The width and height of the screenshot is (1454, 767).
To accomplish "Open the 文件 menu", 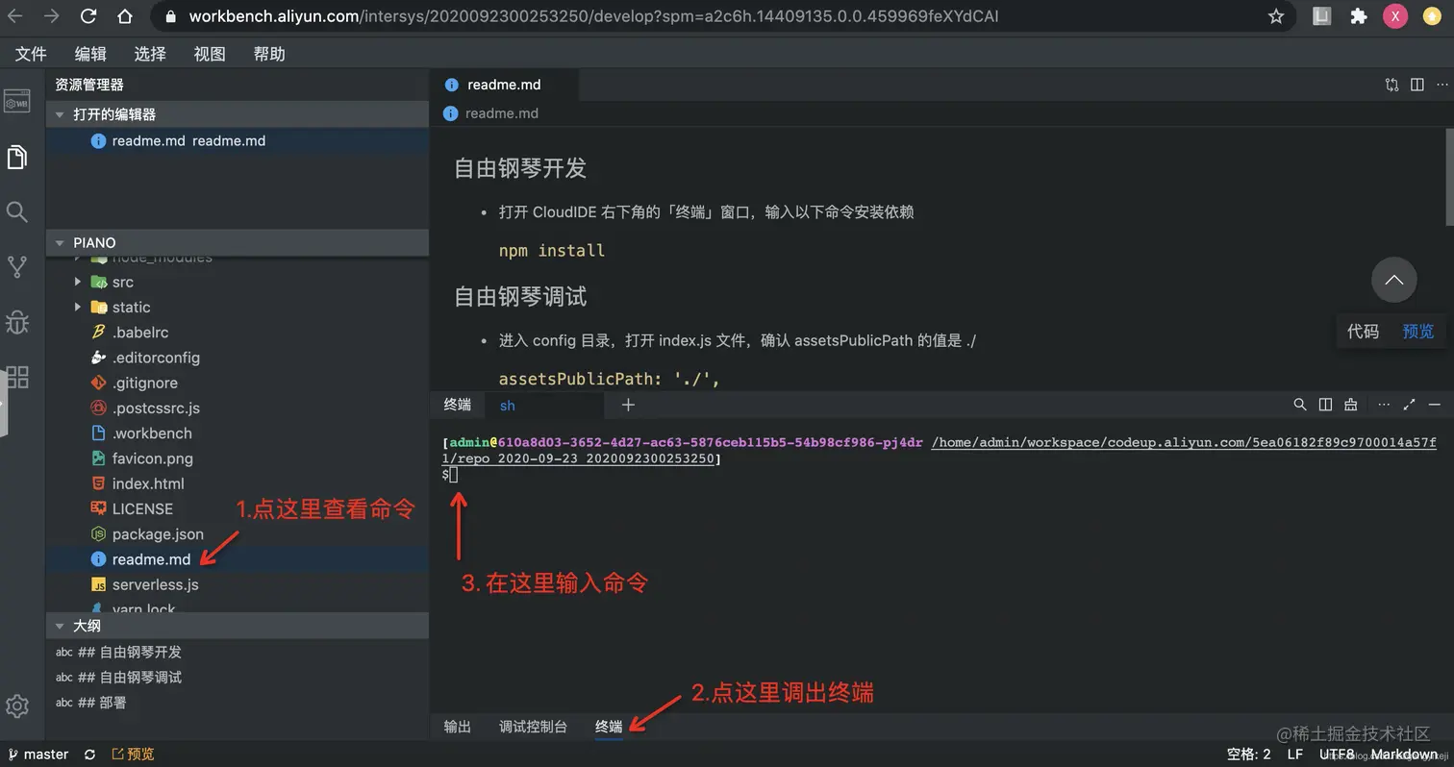I will pos(30,54).
